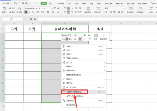Toggle Bold in the ribbon font group
The width and height of the screenshot is (157, 111).
click(x=26, y=12)
